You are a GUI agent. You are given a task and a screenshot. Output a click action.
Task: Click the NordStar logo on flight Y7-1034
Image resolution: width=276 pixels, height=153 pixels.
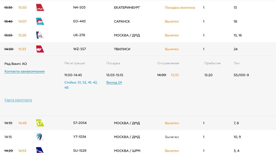coord(40,137)
